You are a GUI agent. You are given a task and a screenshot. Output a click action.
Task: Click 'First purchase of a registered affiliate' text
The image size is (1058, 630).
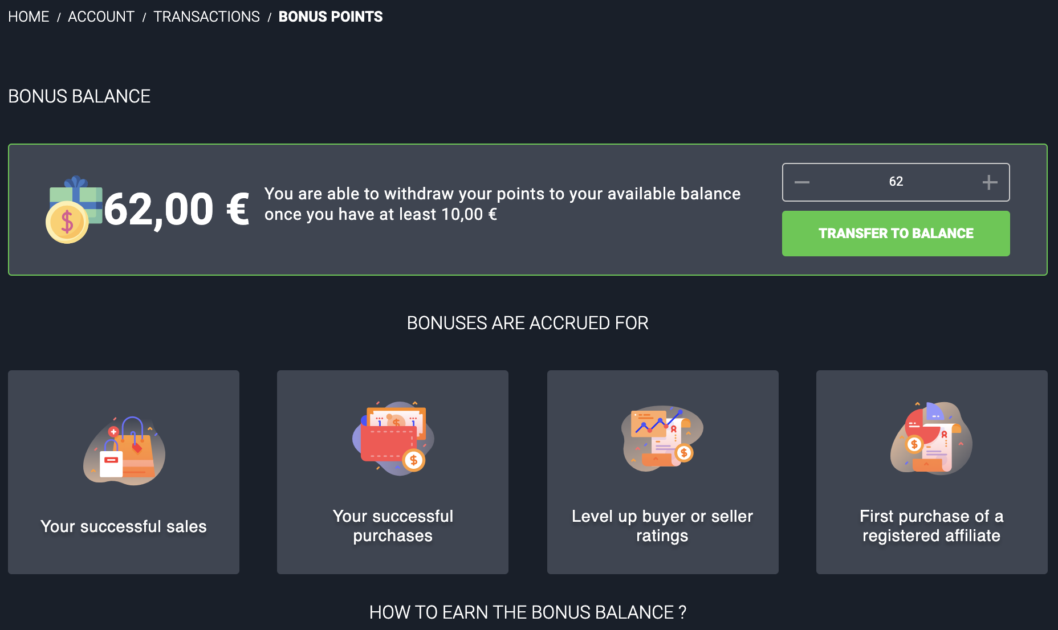(931, 526)
